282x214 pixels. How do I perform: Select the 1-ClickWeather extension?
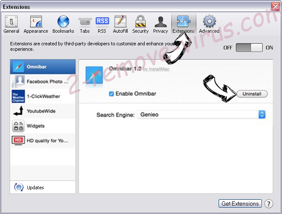tap(43, 96)
